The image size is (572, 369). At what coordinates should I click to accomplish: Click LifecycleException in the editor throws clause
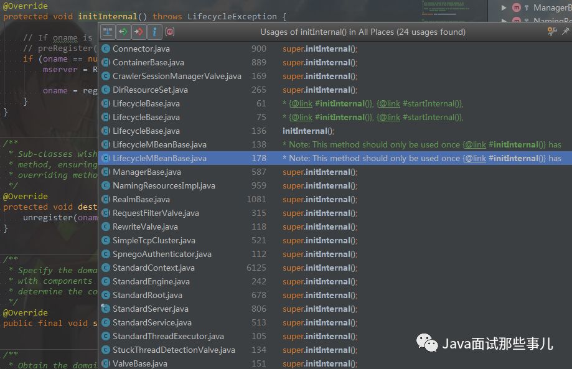coord(232,16)
